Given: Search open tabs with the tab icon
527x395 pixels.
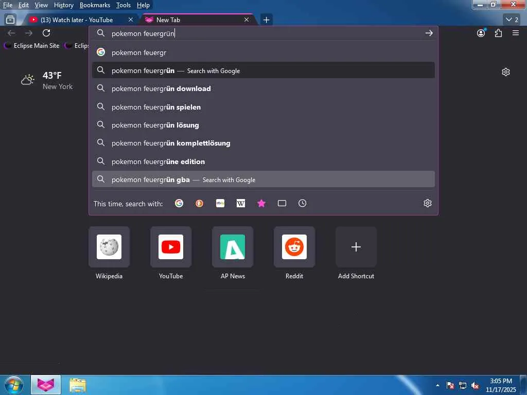Looking at the screenshot, I should click(x=282, y=203).
